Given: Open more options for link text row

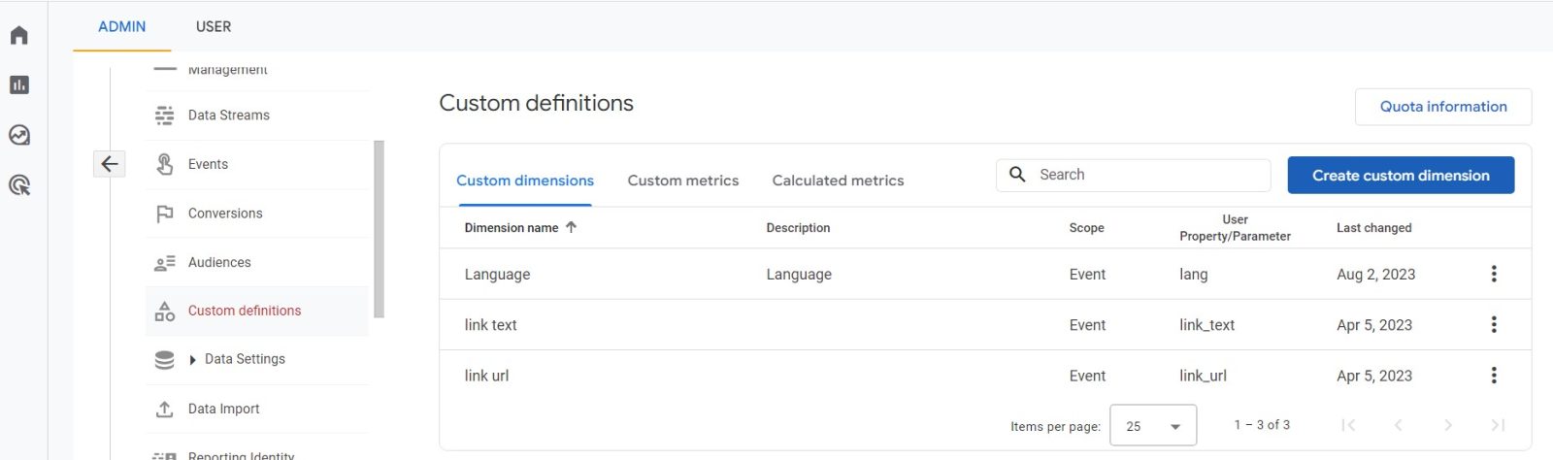Looking at the screenshot, I should [x=1494, y=324].
